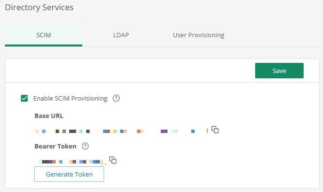The image size is (323, 192).
Task: Click the Enable SCIM Provisioning label text
Action: click(x=70, y=98)
